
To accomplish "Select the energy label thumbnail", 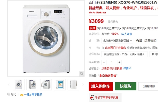I will (60, 84).
